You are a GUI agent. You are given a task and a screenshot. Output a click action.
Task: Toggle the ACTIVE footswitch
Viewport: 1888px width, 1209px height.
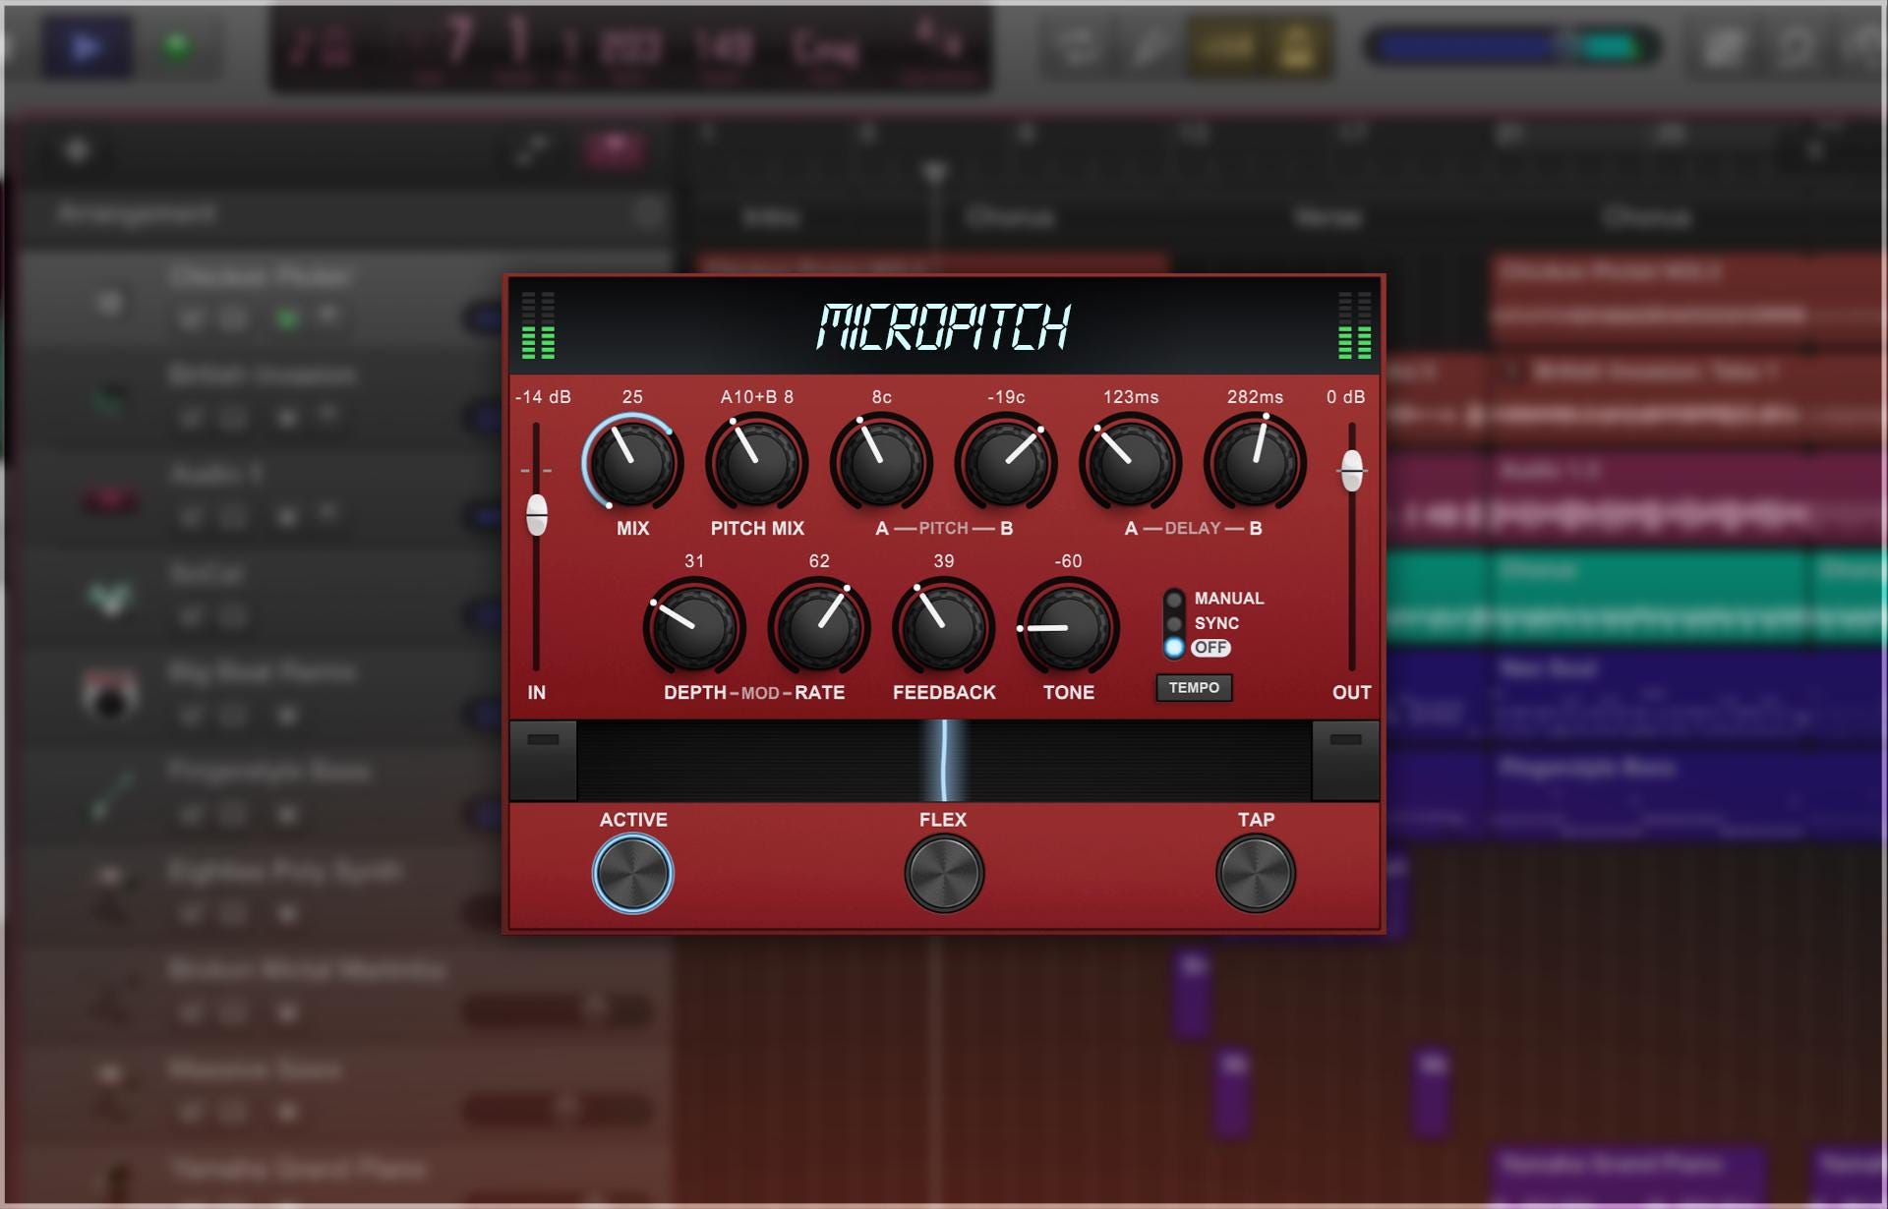pyautogui.click(x=632, y=873)
